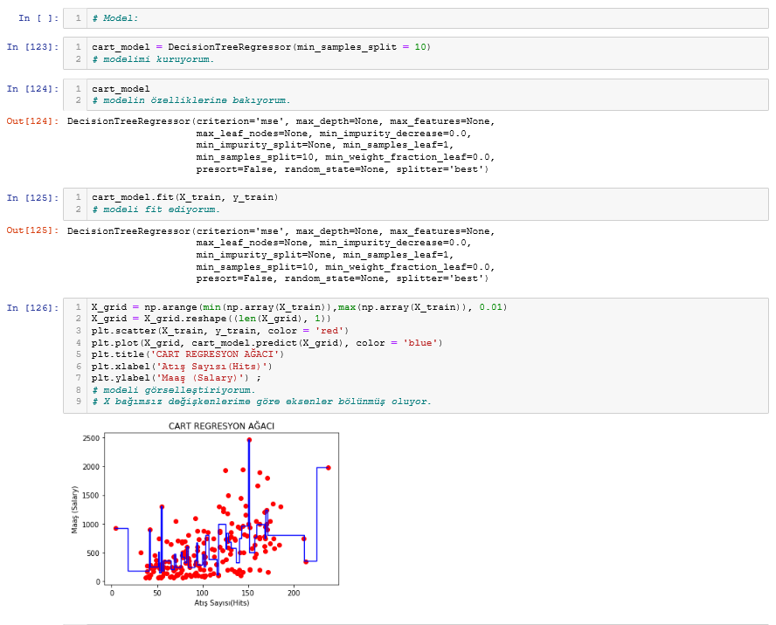776x625 pixels.
Task: Click the 'Out[125]:' prompt label
Action: pyautogui.click(x=32, y=230)
